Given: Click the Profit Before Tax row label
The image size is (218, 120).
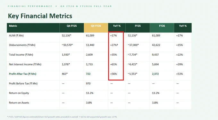Looking at the screenshot, I should coord(23,83).
